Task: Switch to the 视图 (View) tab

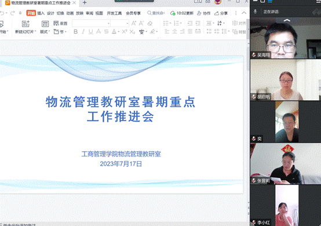Action: point(99,13)
